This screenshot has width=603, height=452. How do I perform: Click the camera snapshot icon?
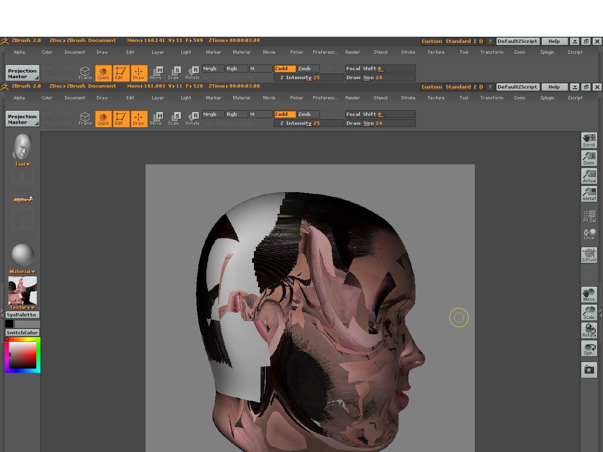point(589,370)
